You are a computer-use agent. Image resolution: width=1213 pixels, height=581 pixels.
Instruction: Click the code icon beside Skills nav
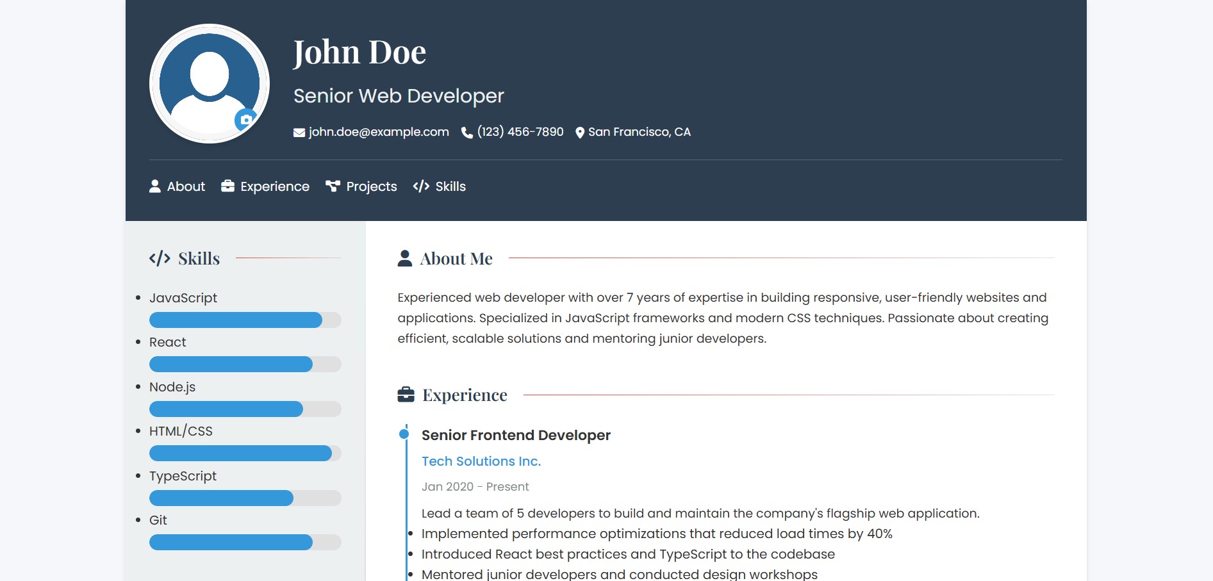click(421, 186)
